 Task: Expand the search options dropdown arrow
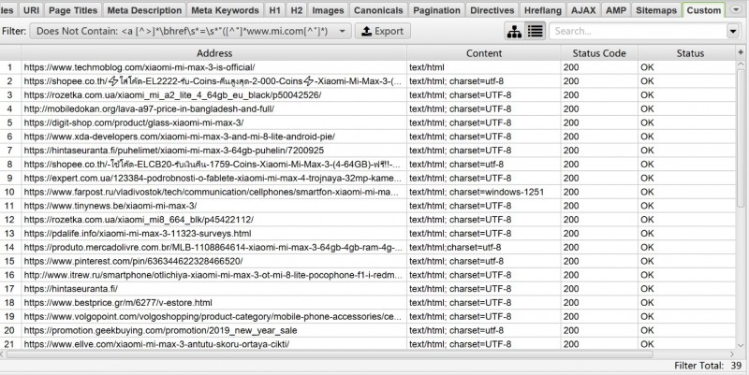(731, 31)
